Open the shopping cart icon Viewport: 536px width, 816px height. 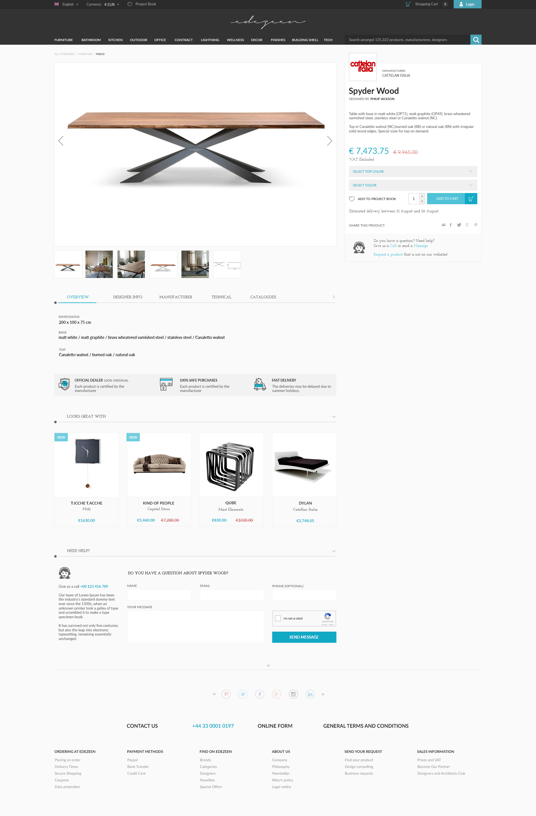pos(408,4)
